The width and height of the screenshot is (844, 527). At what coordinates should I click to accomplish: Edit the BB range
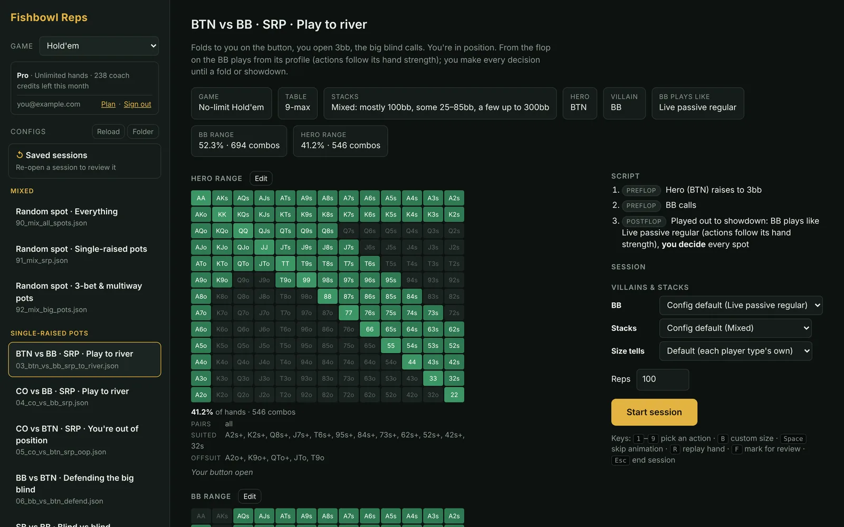tap(250, 496)
